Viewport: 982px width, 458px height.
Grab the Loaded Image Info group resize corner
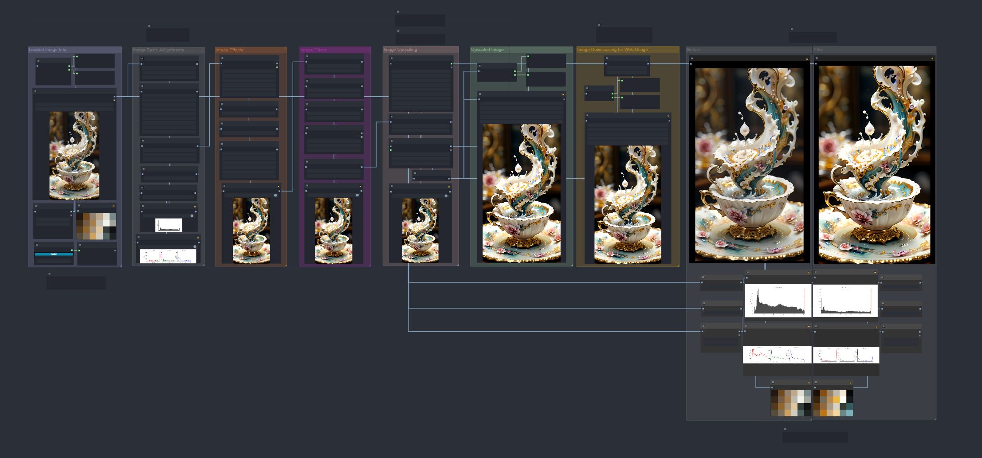tap(120, 266)
